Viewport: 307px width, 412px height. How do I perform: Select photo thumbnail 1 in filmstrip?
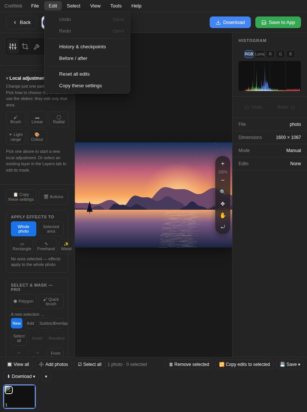[19, 397]
